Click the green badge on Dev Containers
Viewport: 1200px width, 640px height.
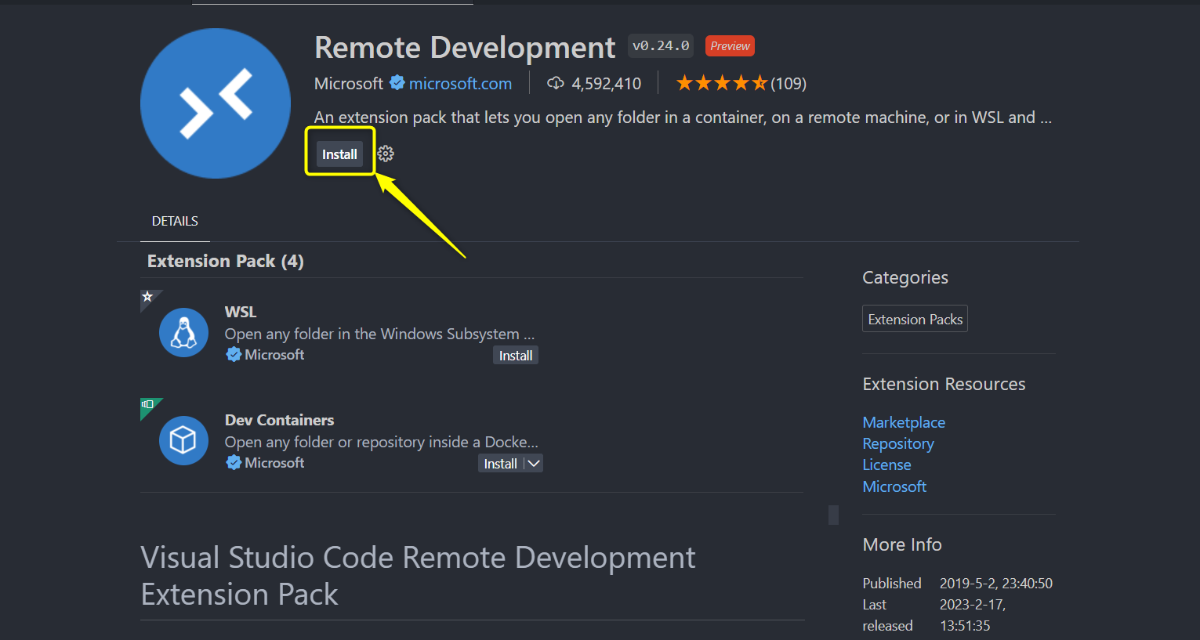148,405
